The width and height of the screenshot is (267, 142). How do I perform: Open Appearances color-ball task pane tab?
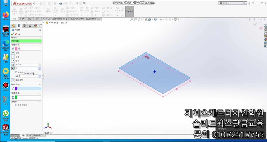tap(266, 40)
